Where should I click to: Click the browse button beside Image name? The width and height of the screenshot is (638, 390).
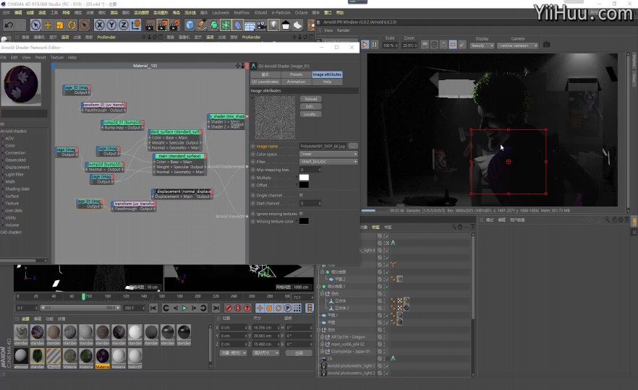click(x=353, y=146)
